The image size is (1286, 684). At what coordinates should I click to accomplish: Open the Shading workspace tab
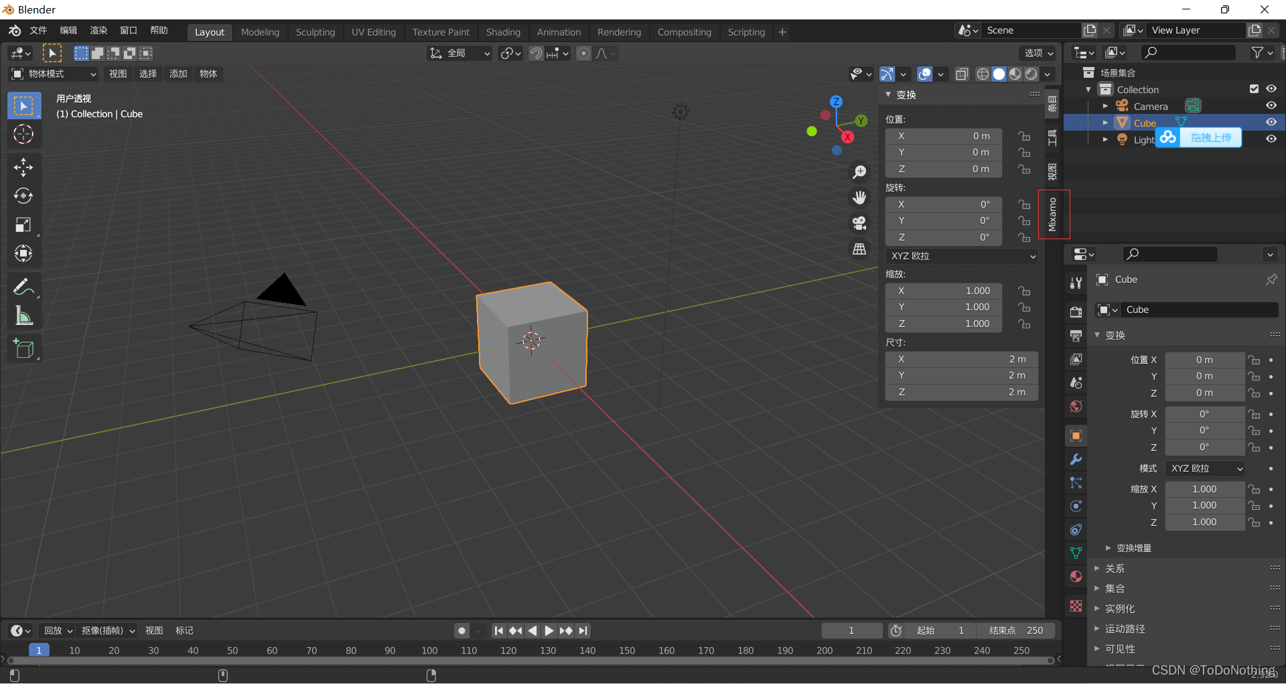[x=503, y=32]
